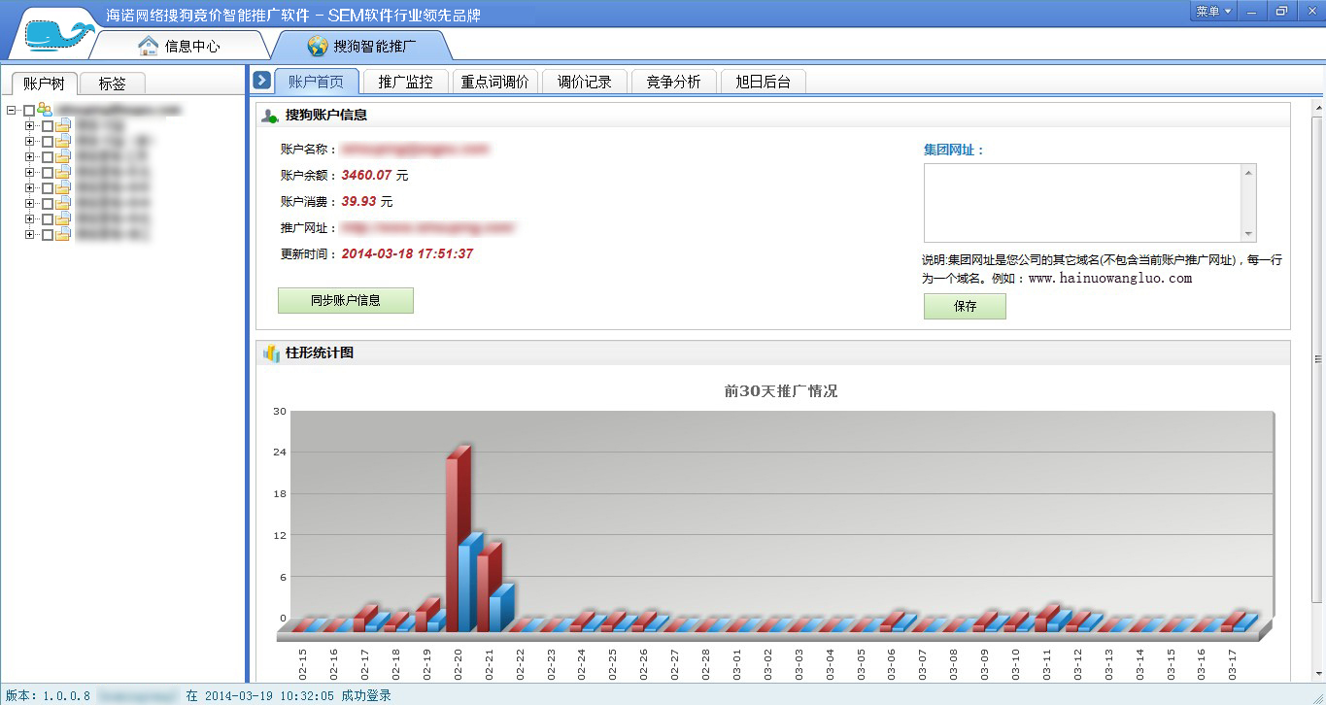Image resolution: width=1326 pixels, height=705 pixels.
Task: Click the blue collapse arrow beside the tabs
Action: pyautogui.click(x=260, y=81)
